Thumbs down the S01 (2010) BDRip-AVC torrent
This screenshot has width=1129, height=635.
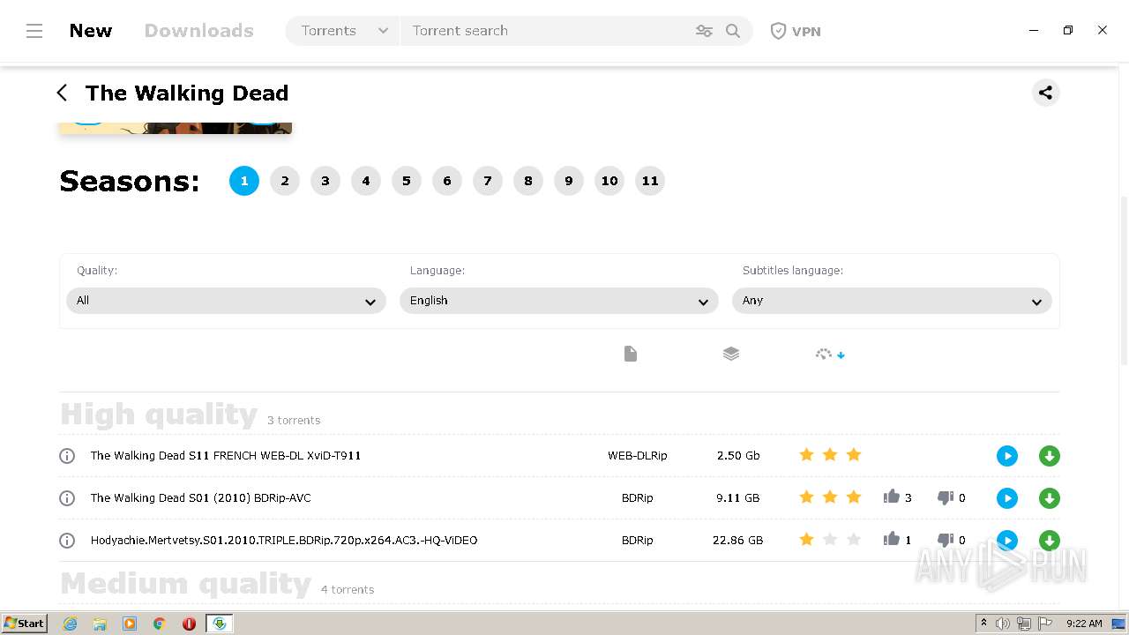[x=946, y=498]
